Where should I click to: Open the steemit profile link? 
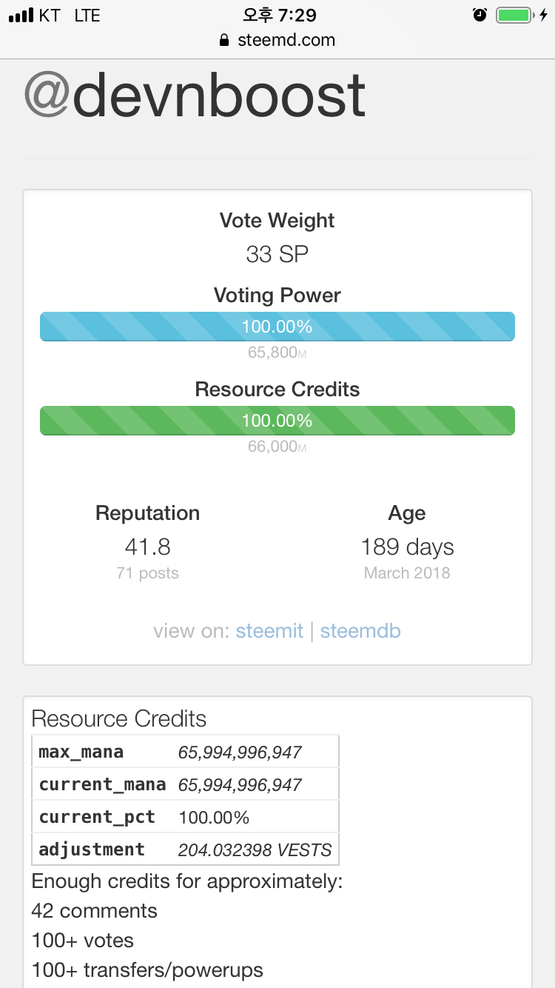[x=269, y=631]
